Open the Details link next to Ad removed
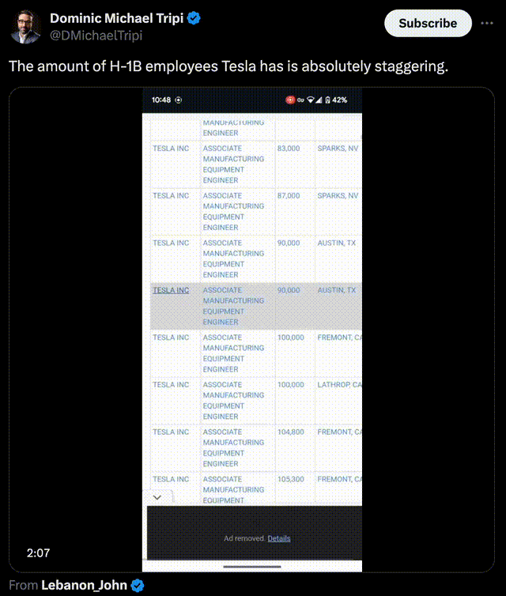Viewport: 506px width, 596px height. pos(279,538)
